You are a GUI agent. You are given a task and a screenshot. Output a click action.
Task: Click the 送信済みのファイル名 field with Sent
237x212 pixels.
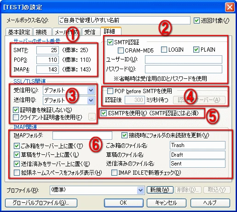point(197,164)
